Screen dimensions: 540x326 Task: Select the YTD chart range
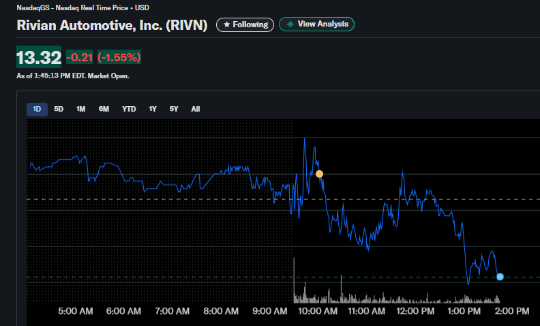click(x=129, y=110)
